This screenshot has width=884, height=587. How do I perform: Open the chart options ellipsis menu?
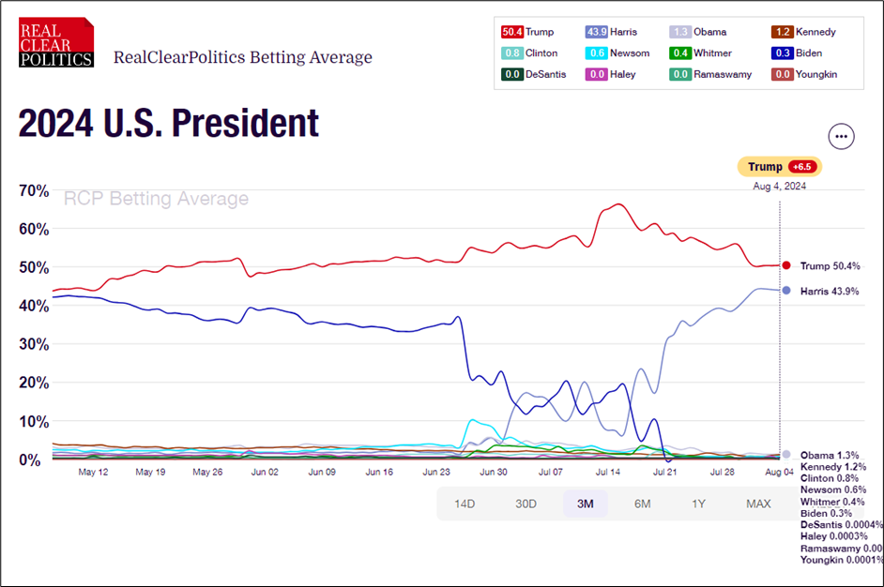pyautogui.click(x=842, y=136)
